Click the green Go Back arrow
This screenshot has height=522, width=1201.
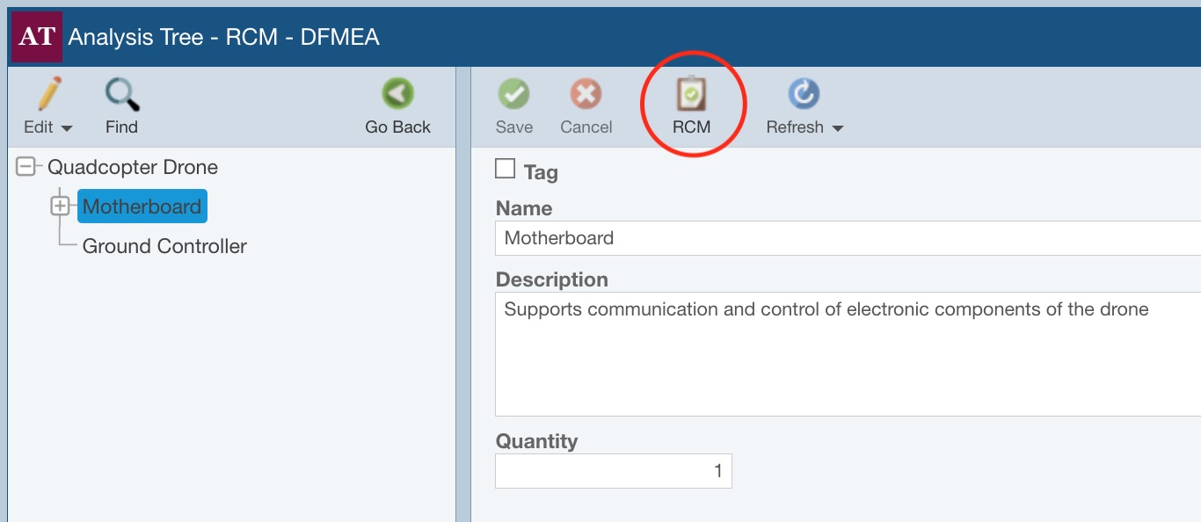click(x=397, y=94)
